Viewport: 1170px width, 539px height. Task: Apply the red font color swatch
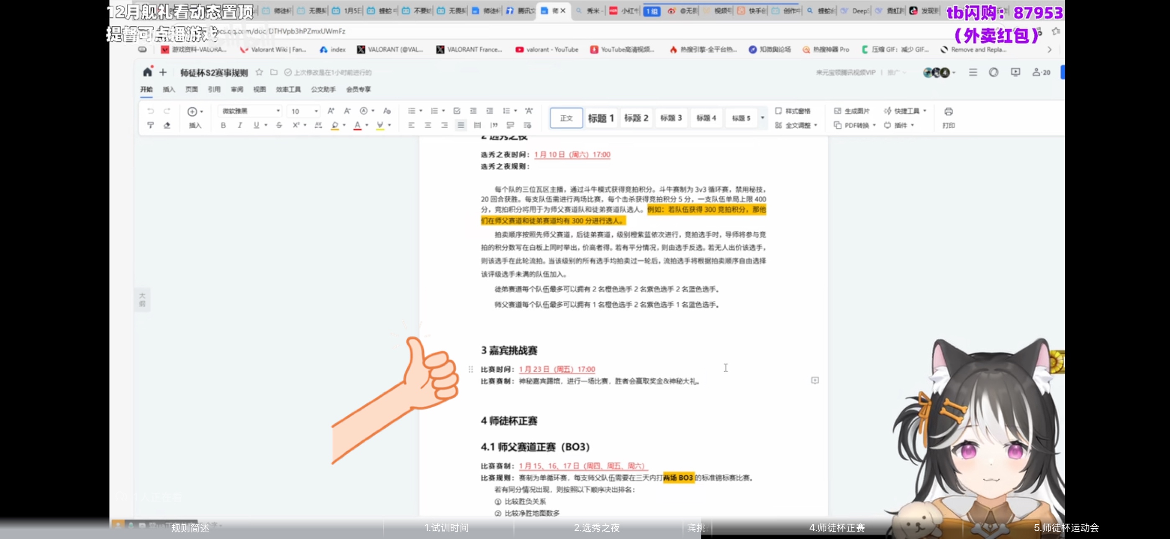357,125
